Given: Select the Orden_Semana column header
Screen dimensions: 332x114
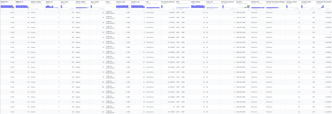Looking at the screenshot, I should pyautogui.click(x=196, y=2).
